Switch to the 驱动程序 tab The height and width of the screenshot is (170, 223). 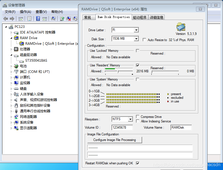click(x=140, y=17)
